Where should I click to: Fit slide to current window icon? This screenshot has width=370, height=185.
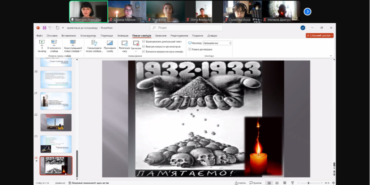334,183
